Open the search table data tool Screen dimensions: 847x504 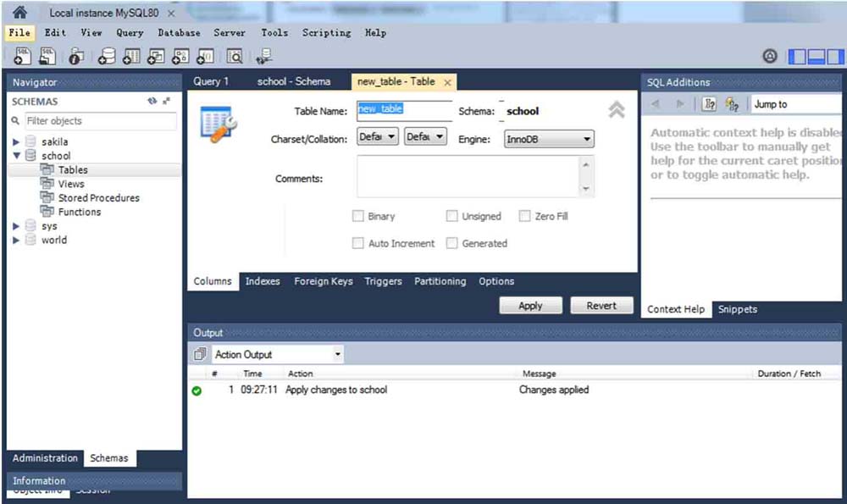point(235,56)
